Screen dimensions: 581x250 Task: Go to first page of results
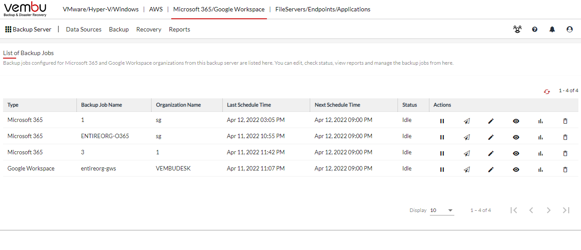click(514, 210)
